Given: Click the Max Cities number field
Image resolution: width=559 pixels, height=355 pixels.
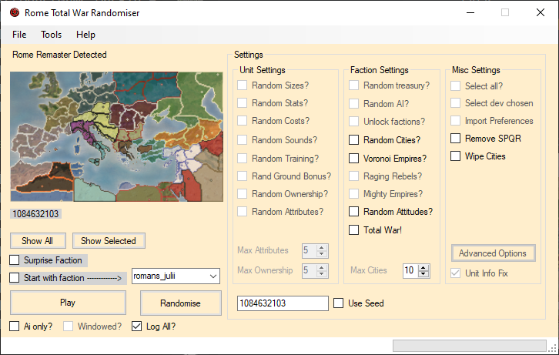Looking at the screenshot, I should tap(410, 270).
